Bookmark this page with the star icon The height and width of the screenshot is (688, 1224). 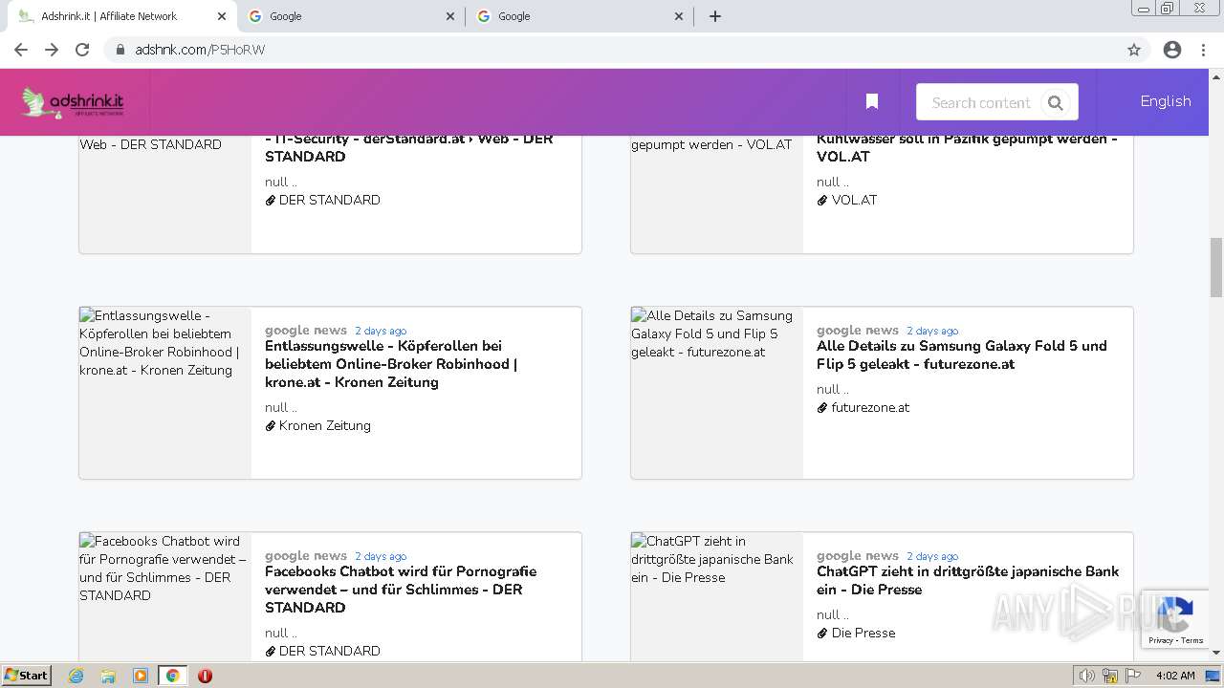(x=1134, y=50)
